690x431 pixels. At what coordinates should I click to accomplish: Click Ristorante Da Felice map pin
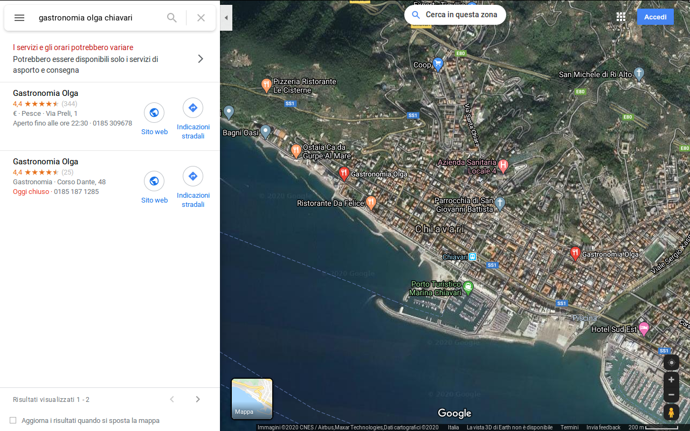tap(371, 203)
